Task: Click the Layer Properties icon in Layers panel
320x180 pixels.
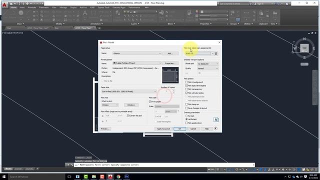Action: pyautogui.click(x=118, y=13)
